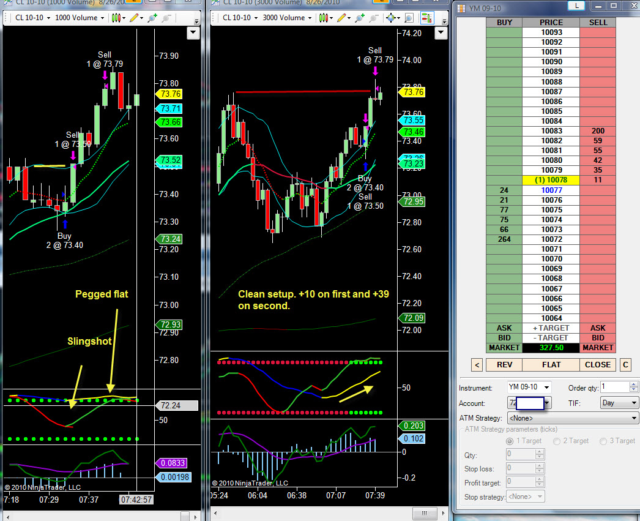Click the PRICE column header in SuperDOM

pyautogui.click(x=551, y=23)
